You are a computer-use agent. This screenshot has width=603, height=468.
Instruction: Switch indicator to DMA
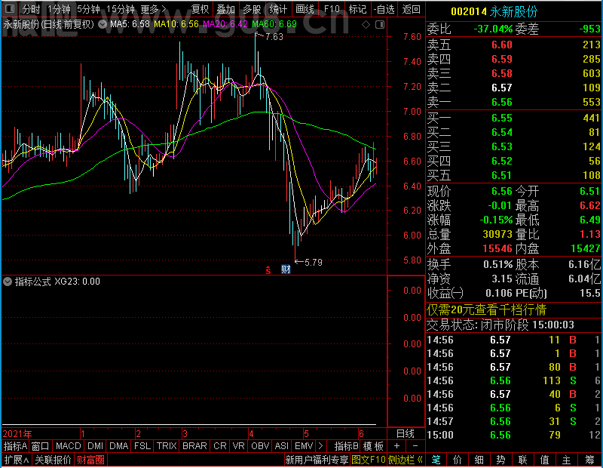(118, 446)
